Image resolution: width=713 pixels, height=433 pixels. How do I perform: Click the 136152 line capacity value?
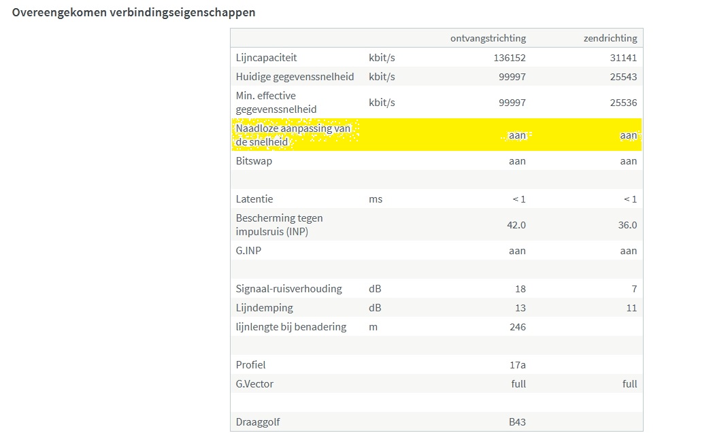click(510, 58)
